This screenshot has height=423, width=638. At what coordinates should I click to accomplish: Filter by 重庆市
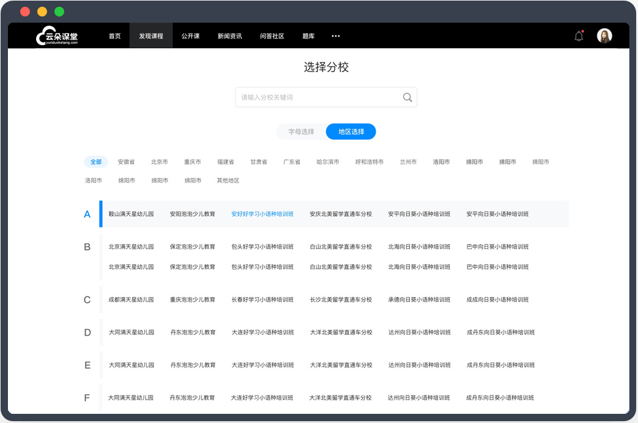pos(193,161)
